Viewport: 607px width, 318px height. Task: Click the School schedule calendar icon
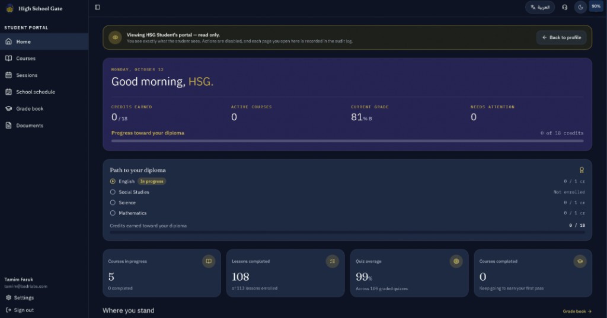(8, 92)
